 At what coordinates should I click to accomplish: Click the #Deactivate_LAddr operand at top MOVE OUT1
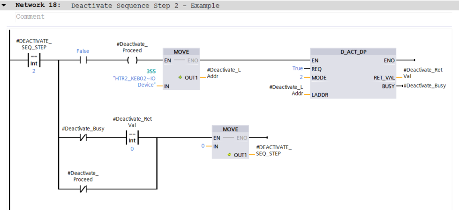(224, 72)
